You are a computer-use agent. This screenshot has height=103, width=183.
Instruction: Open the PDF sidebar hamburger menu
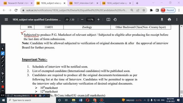(6, 19)
